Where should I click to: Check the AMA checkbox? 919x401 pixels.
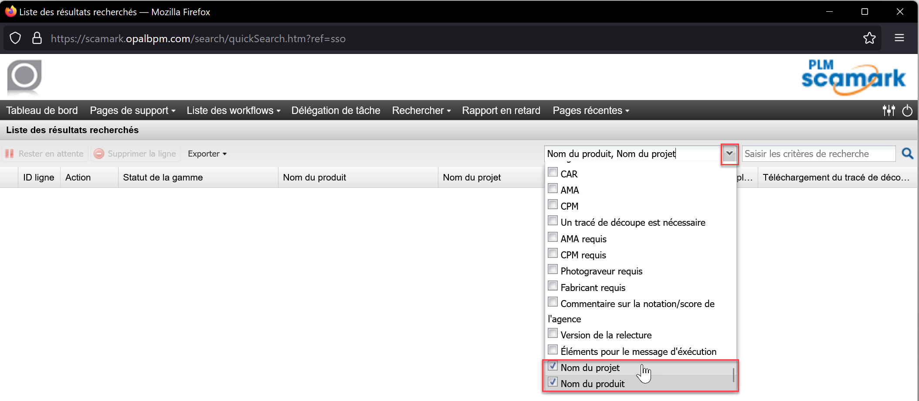tap(553, 188)
